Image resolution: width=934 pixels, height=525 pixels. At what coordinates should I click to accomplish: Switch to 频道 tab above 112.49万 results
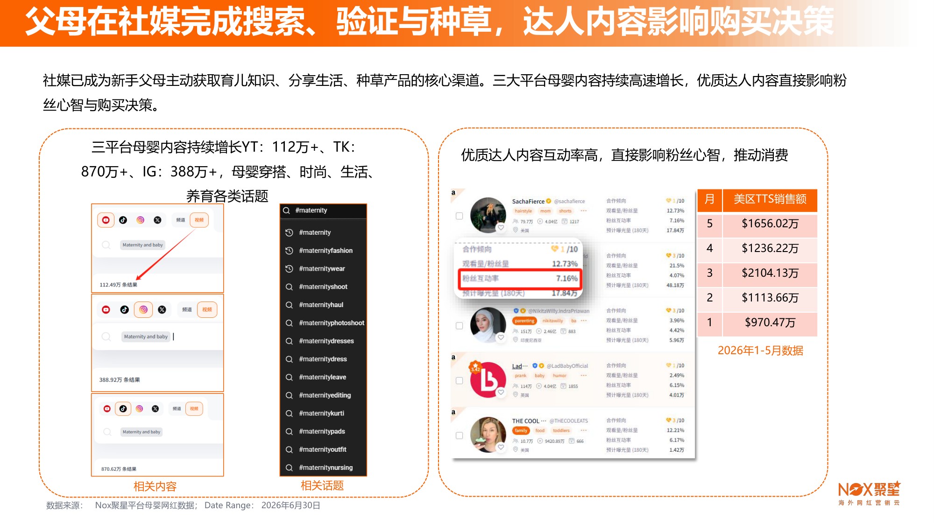pyautogui.click(x=180, y=220)
